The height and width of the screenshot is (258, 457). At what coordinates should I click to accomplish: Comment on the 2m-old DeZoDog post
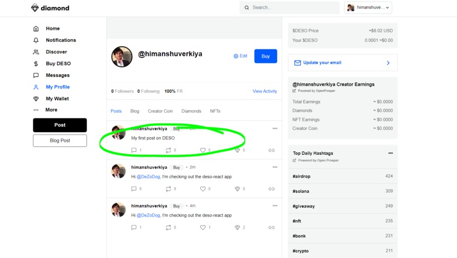[134, 189]
